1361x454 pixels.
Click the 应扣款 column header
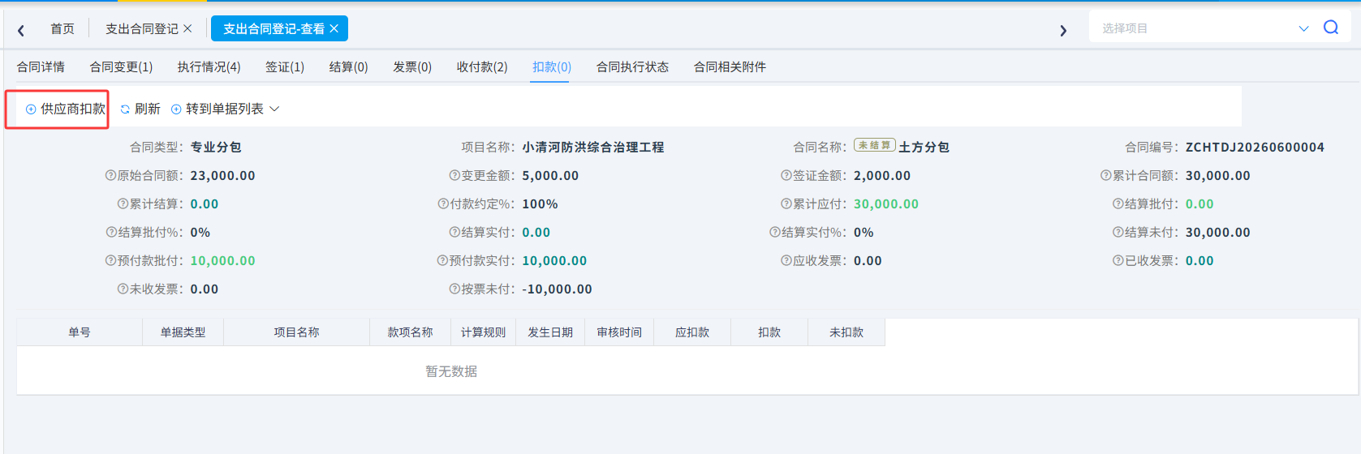click(692, 332)
